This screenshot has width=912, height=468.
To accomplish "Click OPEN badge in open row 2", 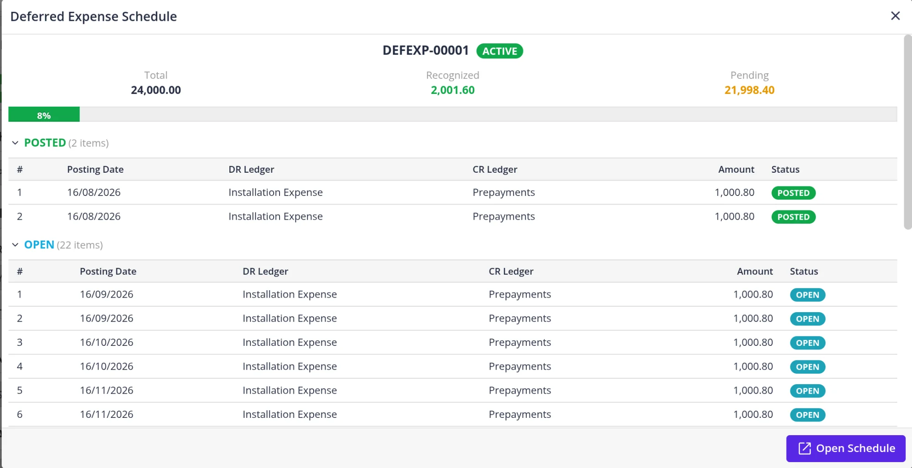I will [807, 319].
